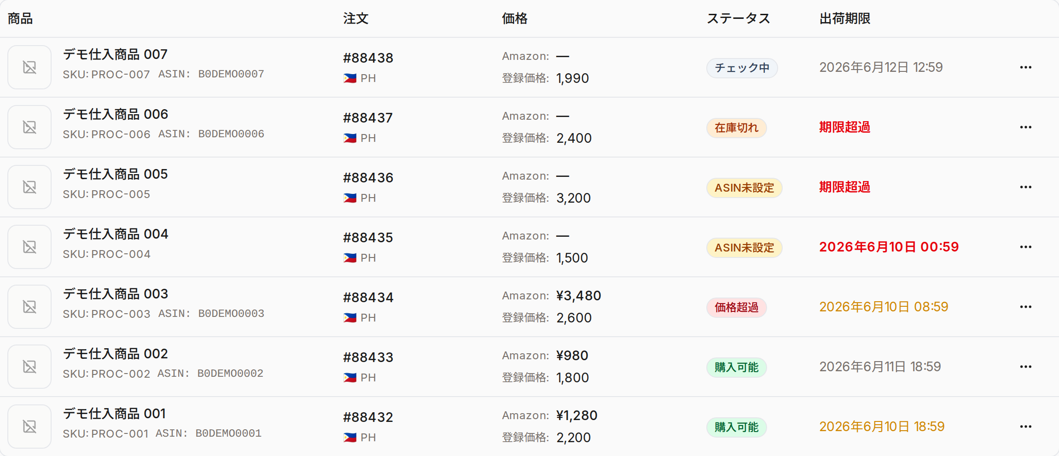Click ASIN value B0DEMO0007

pos(231,74)
